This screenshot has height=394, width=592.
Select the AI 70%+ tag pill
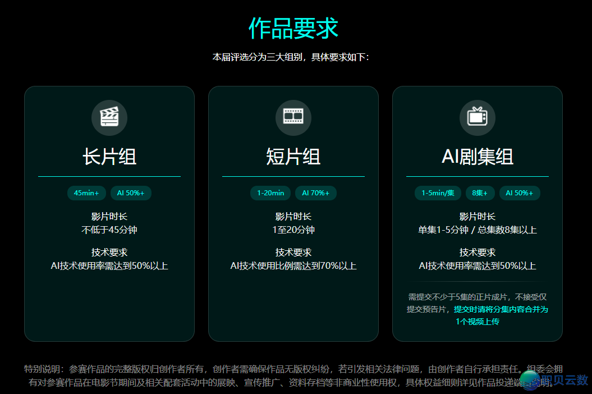(x=316, y=193)
